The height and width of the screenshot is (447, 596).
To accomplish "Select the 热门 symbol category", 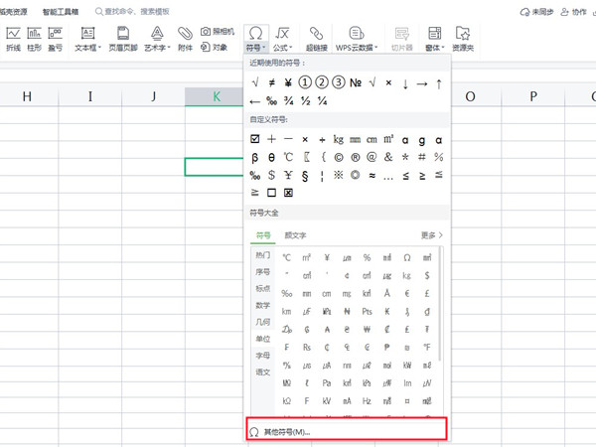I will point(262,255).
